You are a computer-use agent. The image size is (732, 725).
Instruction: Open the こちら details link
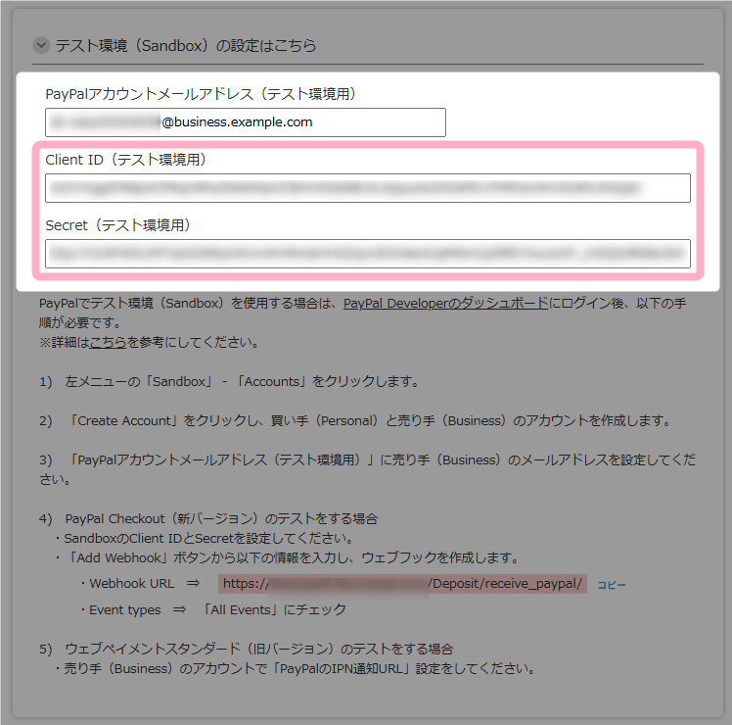point(108,343)
